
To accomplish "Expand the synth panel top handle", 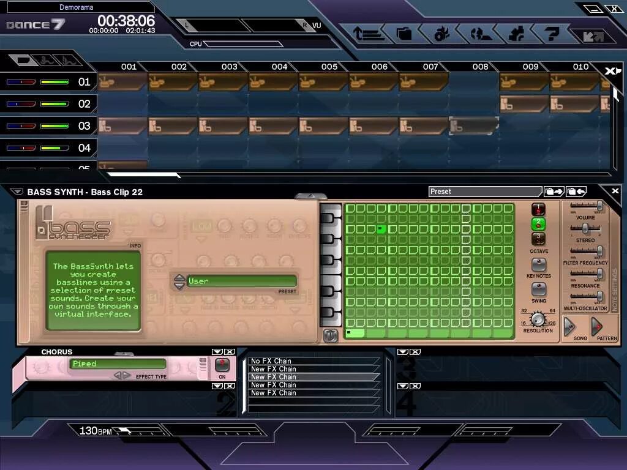I will click(310, 196).
